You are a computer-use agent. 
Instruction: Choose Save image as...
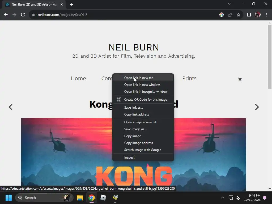143,129
